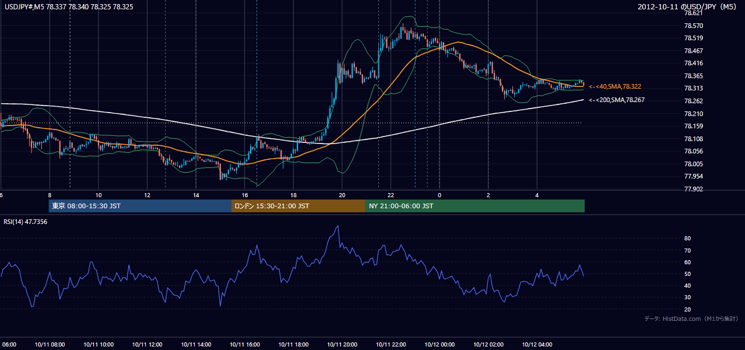Select the 東京 08:00-15:30 JST session bar
The height and width of the screenshot is (350, 745).
[x=140, y=206]
